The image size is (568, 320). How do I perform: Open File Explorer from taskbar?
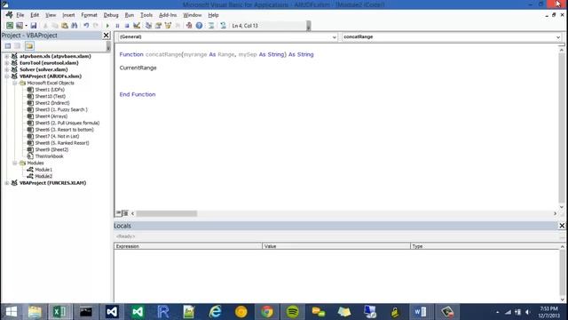click(35, 312)
